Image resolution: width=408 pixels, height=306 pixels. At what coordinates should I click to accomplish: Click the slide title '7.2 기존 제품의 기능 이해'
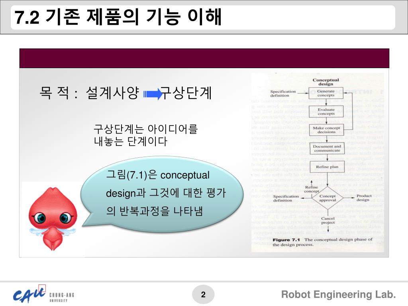click(118, 17)
